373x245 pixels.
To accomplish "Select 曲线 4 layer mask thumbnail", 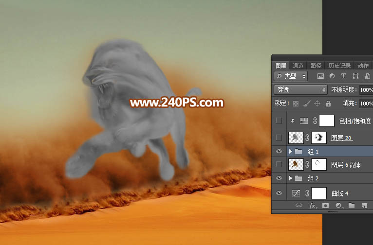I will pos(319,193).
